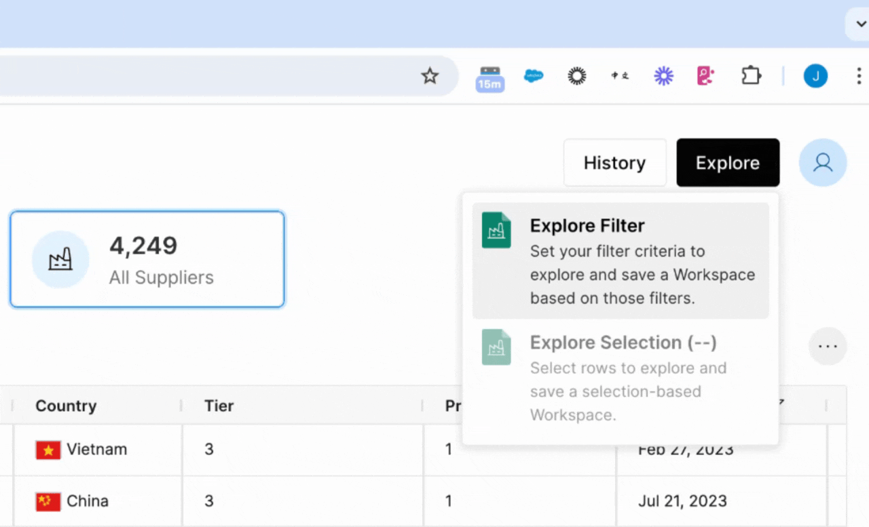This screenshot has width=869, height=527.
Task: Click the Salesforce cloud extension icon
Action: click(534, 76)
